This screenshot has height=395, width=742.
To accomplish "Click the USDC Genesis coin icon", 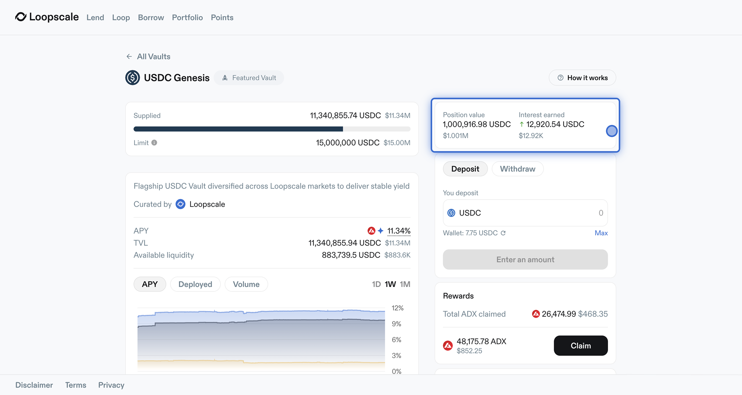I will tap(132, 78).
